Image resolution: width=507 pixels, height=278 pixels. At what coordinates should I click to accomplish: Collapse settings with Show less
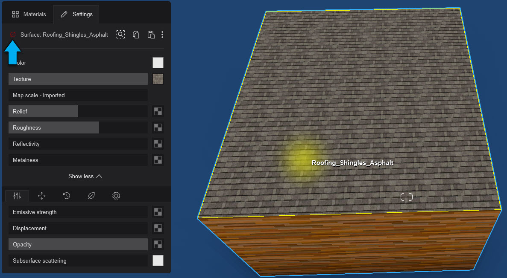(x=85, y=176)
